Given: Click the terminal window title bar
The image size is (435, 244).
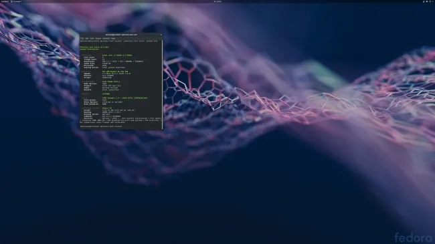Looking at the screenshot, I should (121, 35).
